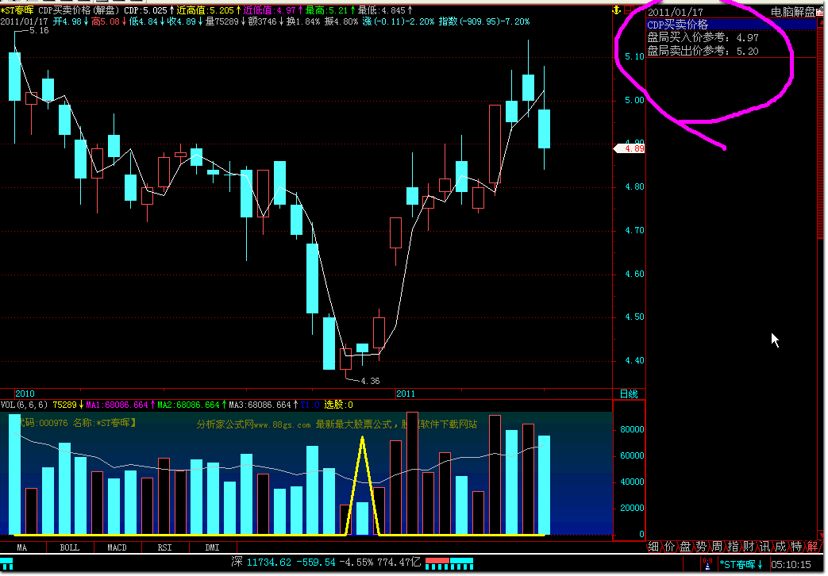Click the 收4.89 close price

point(181,21)
